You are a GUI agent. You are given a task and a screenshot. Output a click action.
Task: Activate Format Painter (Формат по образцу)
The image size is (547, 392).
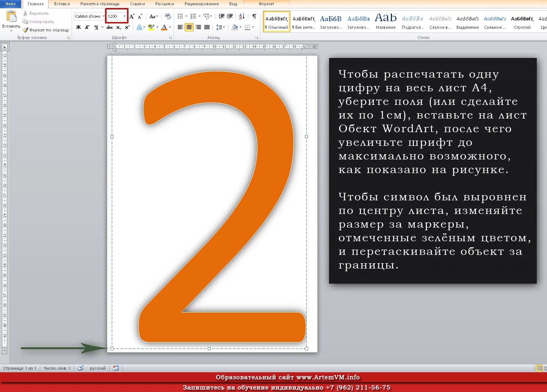coord(46,30)
